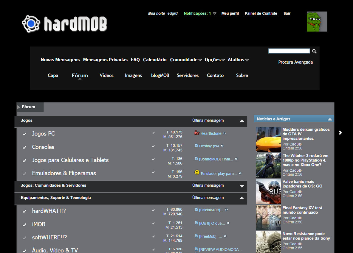Open Áudio, Vídeo & TV forum

pos(55,250)
